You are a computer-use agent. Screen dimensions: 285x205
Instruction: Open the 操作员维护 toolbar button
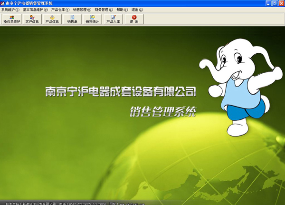pos(11,19)
